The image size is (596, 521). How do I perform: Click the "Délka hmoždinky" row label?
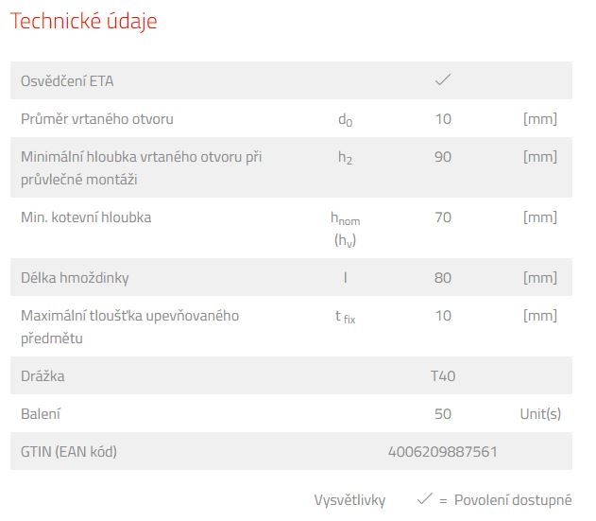tap(75, 278)
